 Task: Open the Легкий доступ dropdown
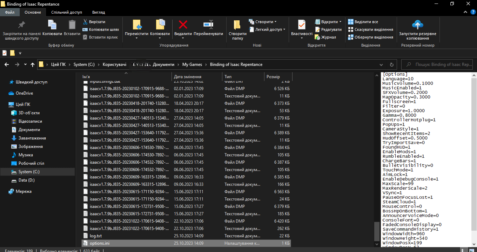(267, 29)
